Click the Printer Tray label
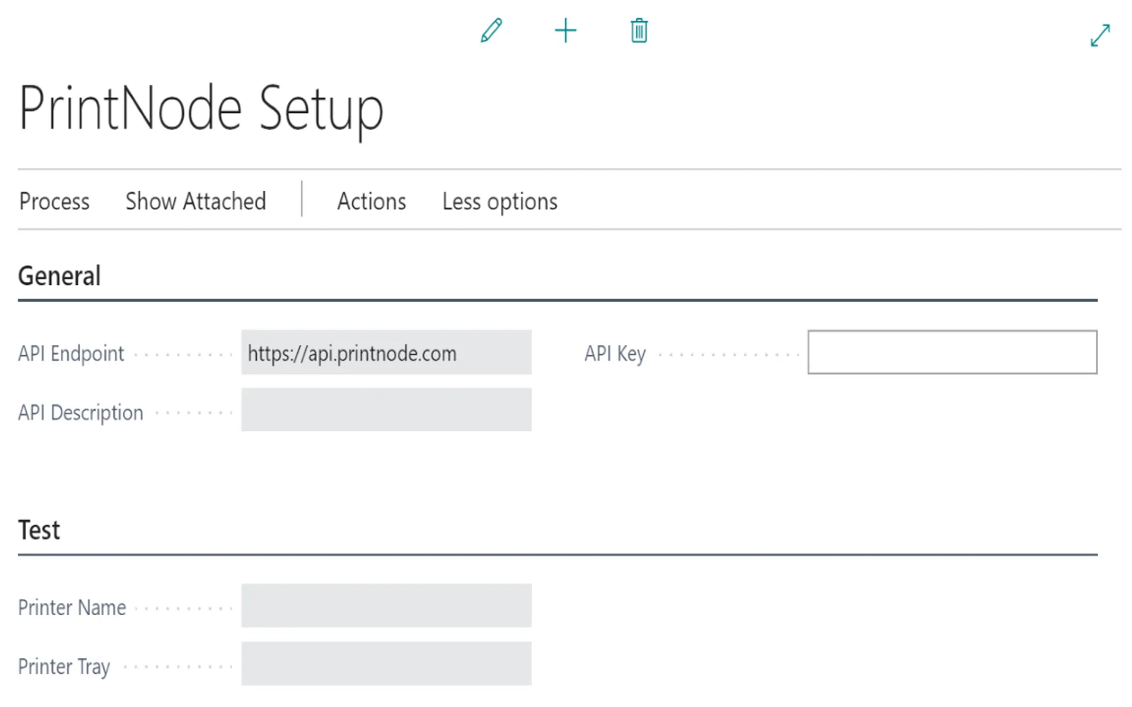Viewport: 1132px width, 707px height. tap(64, 667)
